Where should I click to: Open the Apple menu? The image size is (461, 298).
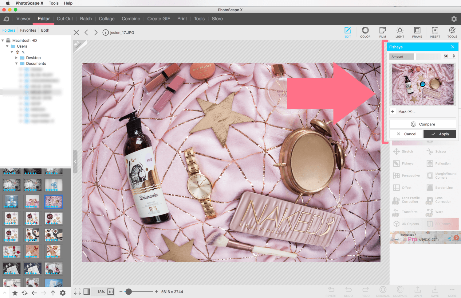coord(8,3)
